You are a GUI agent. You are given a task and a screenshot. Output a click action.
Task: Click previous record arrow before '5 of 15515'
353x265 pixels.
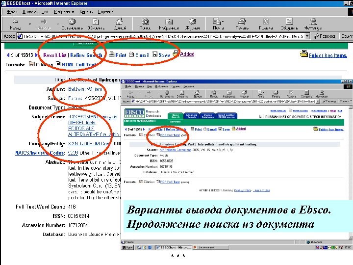tap(8, 55)
